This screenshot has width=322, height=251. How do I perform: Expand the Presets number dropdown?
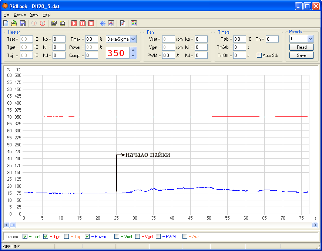tap(310, 38)
